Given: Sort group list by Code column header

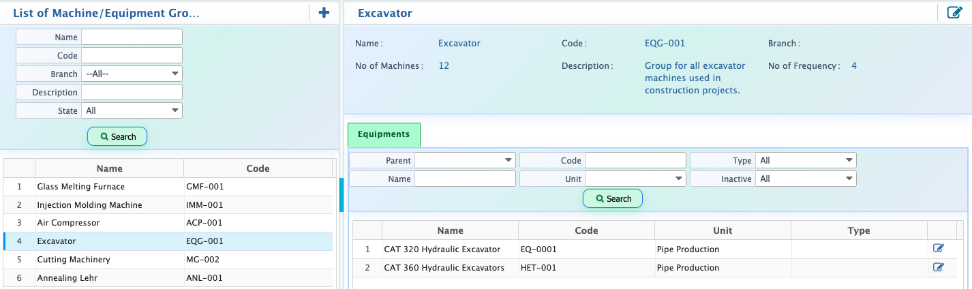Looking at the screenshot, I should tap(258, 168).
